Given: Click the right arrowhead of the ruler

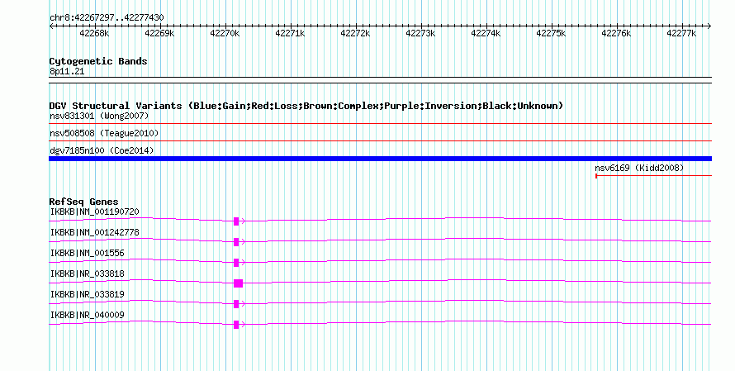Looking at the screenshot, I should tap(709, 26).
